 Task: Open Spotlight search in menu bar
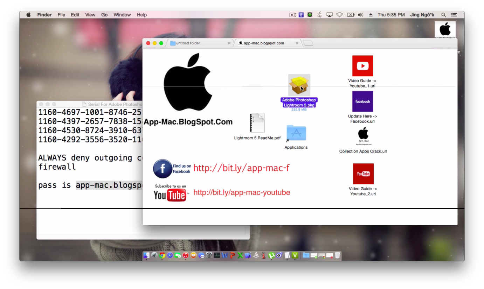click(443, 15)
